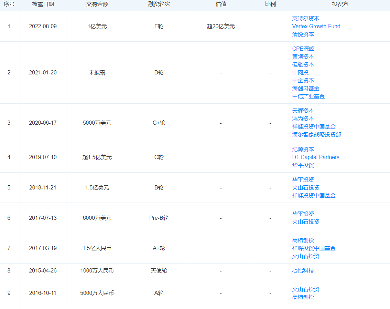
Task: Open the 健瓴资本 investor link
Action: (303, 65)
